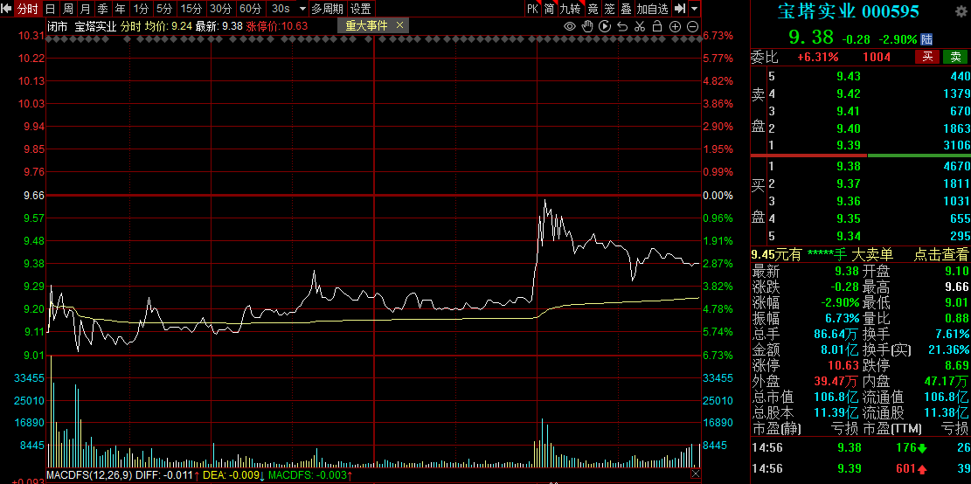Zoom in with the plus circle icon
The image size is (971, 484).
click(x=675, y=26)
